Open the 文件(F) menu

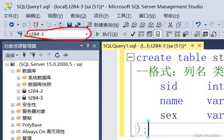point(11,16)
